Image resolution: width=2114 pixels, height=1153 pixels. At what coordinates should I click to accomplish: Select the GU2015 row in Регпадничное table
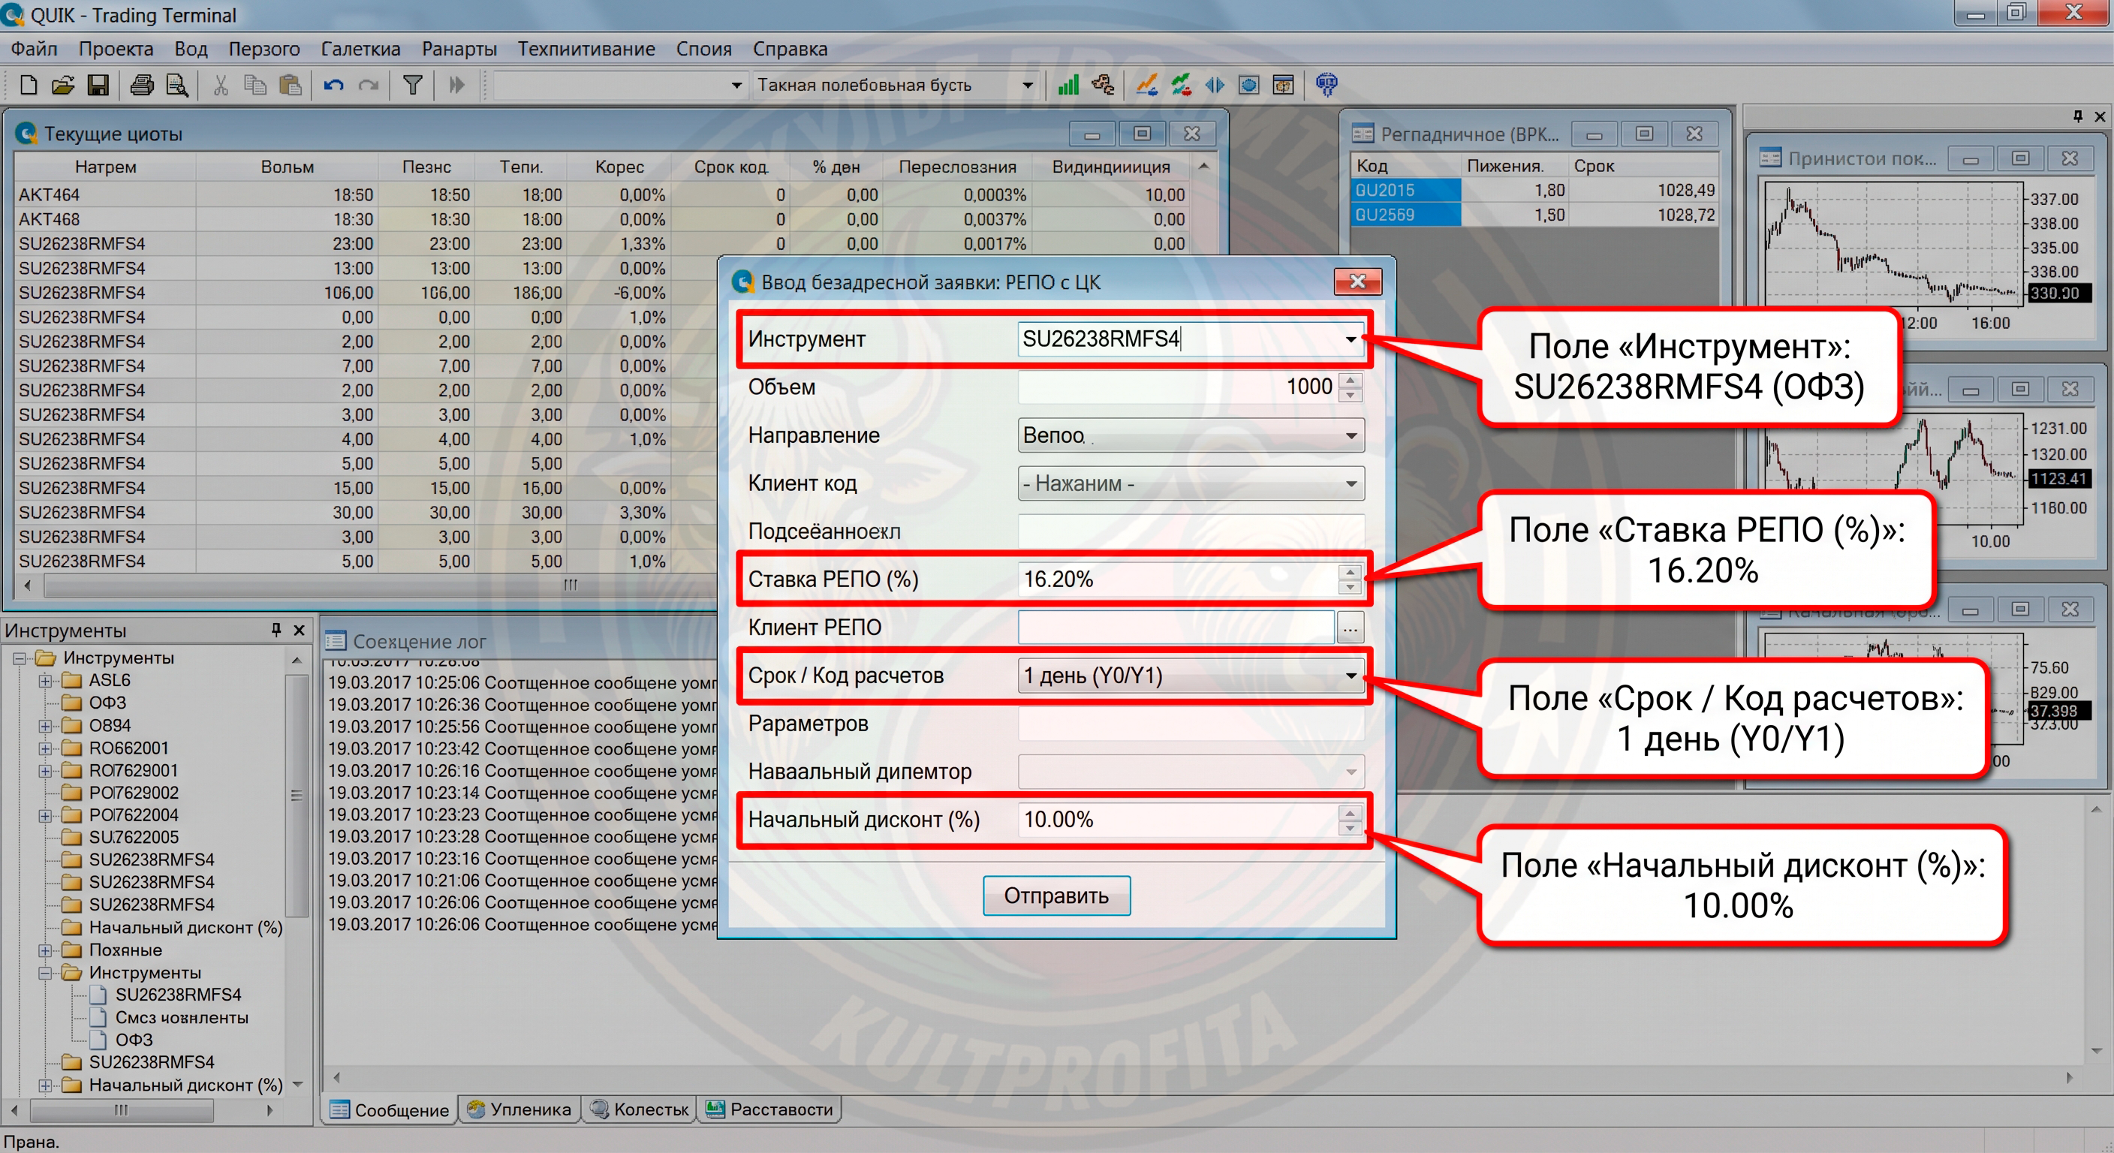1534,191
